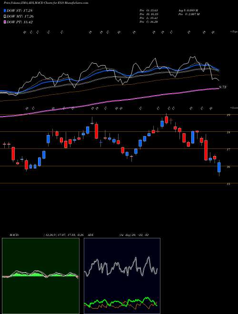Click the Pre C: 16.20 value
238x314 pixels.
coord(149,21)
